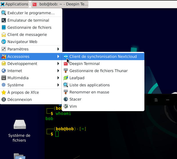This screenshot has height=159, width=177.
Task: Click the Internet globe icon
Action: [x=4, y=71]
